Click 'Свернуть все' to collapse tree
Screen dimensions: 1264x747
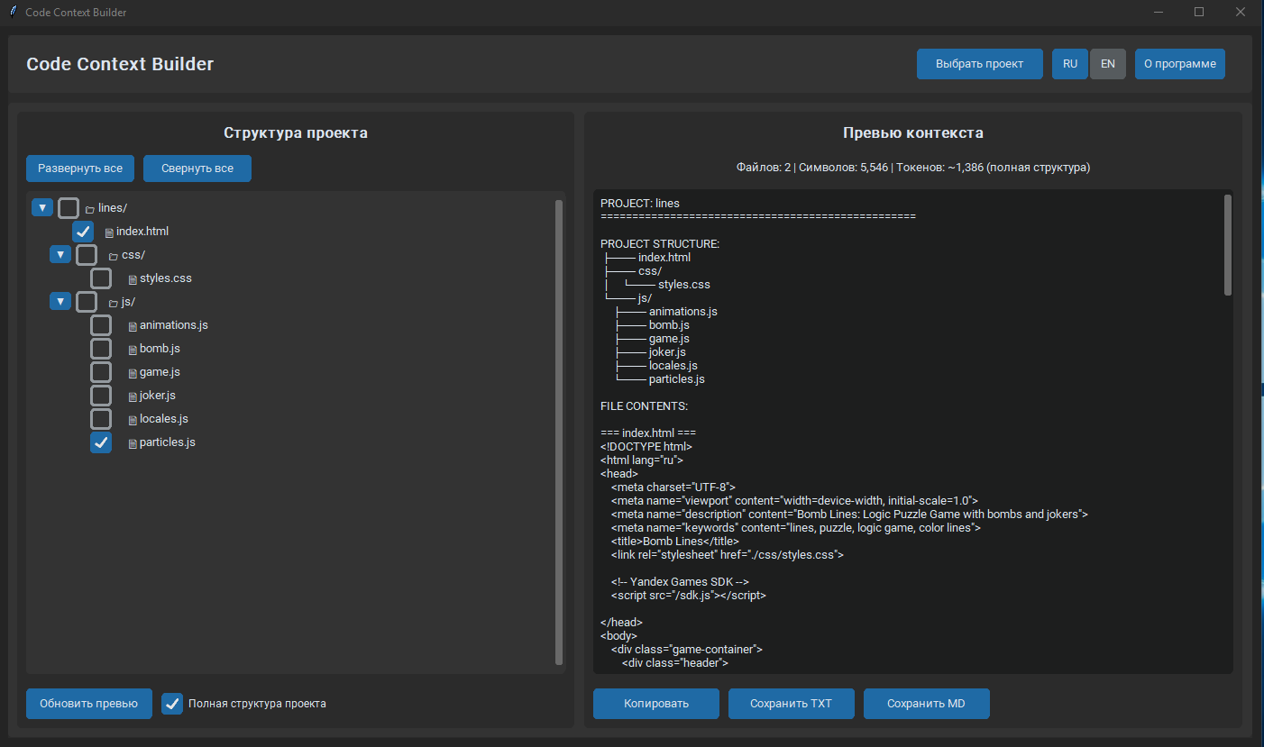pyautogui.click(x=197, y=169)
